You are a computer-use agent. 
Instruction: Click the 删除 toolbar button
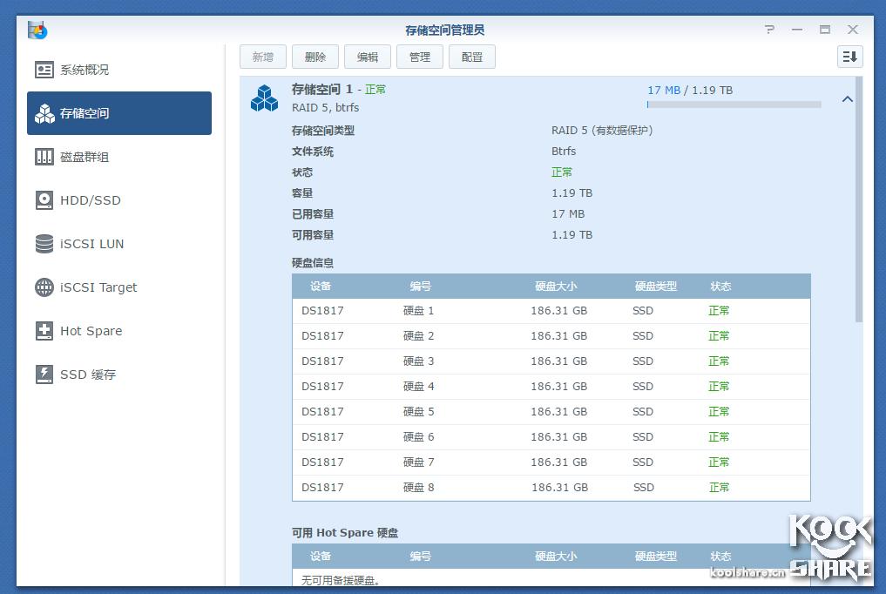click(314, 56)
